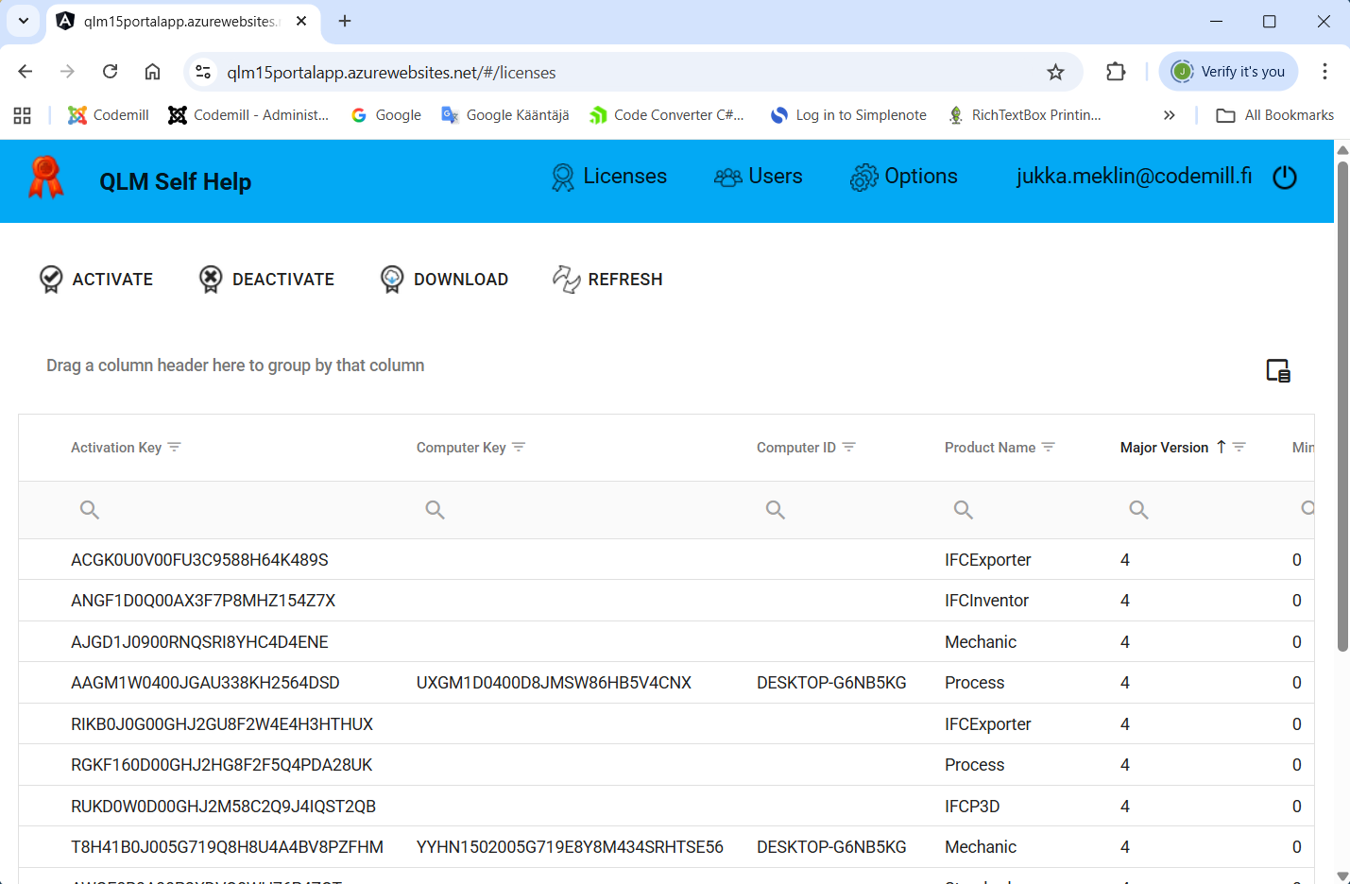The width and height of the screenshot is (1350, 884).
Task: Click the Activate checkmark icon
Action: click(51, 279)
